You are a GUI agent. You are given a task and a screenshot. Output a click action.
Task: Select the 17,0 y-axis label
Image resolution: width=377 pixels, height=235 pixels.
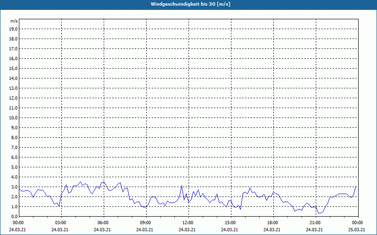coord(14,49)
